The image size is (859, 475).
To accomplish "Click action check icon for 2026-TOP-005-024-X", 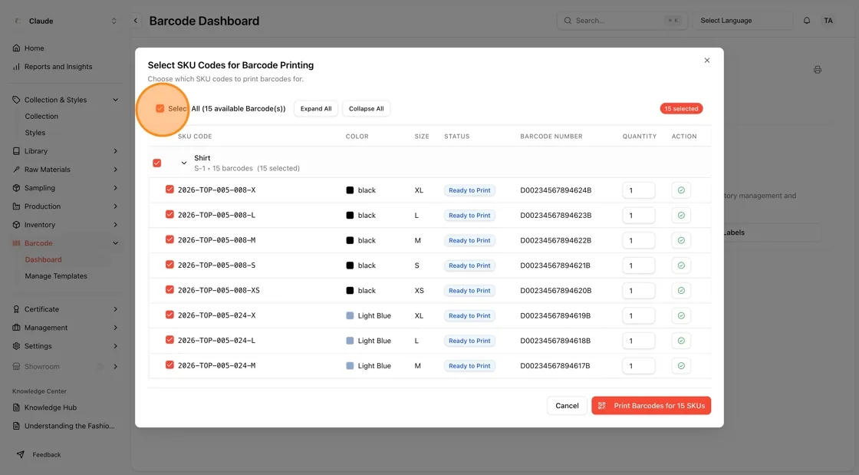I will click(681, 315).
